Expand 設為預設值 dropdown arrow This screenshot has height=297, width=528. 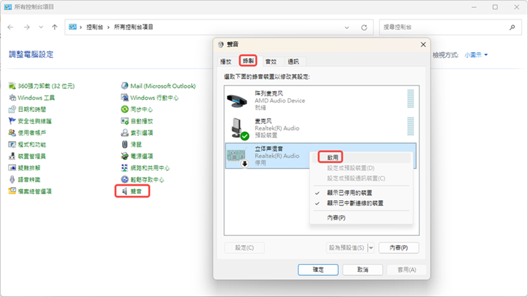pyautogui.click(x=370, y=248)
